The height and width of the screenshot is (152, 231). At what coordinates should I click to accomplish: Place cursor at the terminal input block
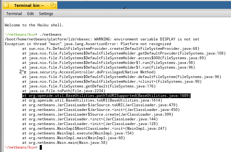tap(41, 147)
